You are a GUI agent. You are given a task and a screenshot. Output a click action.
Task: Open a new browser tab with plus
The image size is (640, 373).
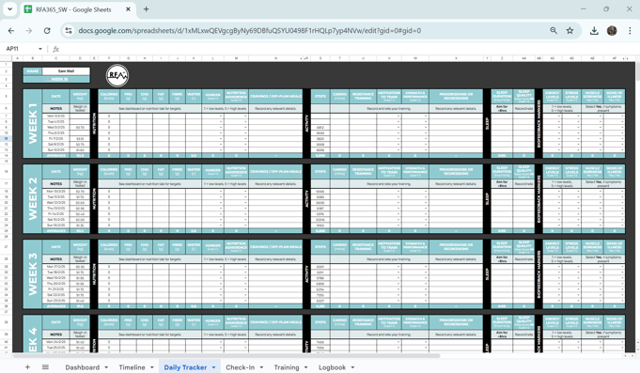pos(146,9)
